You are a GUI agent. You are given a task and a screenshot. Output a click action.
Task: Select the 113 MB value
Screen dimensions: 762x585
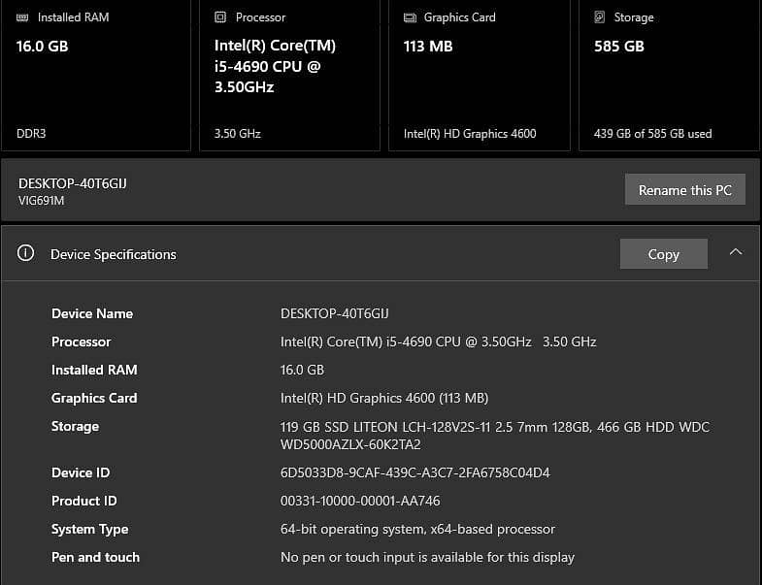click(x=428, y=47)
